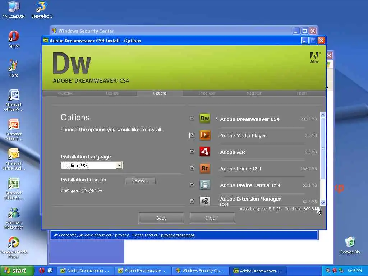The height and width of the screenshot is (276, 368).
Task: Click the Adobe Device Central CS4 icon
Action: click(204, 185)
